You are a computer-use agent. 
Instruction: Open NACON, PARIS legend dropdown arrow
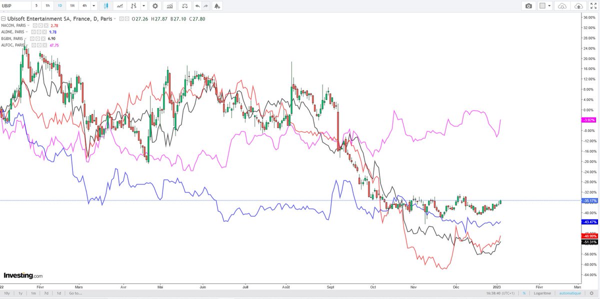point(28,25)
